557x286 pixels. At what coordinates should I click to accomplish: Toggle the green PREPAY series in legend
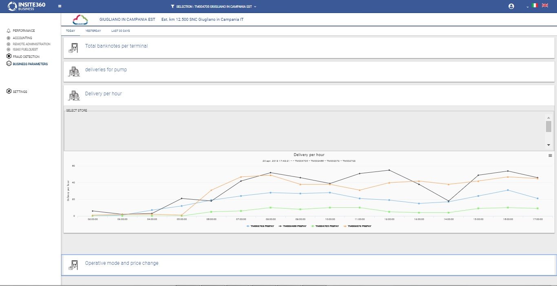[327, 226]
